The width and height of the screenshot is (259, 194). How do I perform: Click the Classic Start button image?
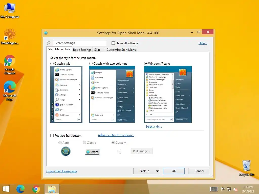(x=92, y=152)
